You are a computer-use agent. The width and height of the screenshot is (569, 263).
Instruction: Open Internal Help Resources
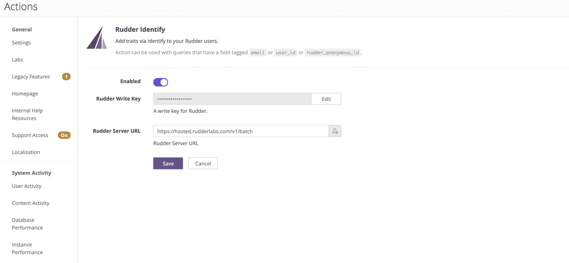pos(27,114)
